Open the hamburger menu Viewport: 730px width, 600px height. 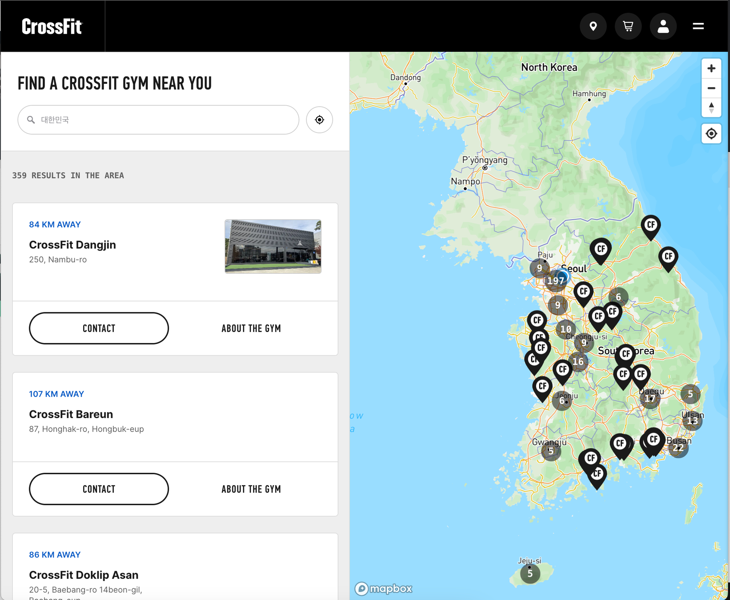coord(698,26)
